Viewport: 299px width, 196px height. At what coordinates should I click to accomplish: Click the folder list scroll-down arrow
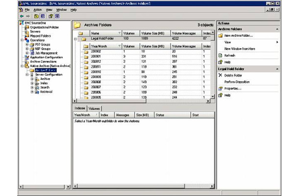click(x=212, y=97)
